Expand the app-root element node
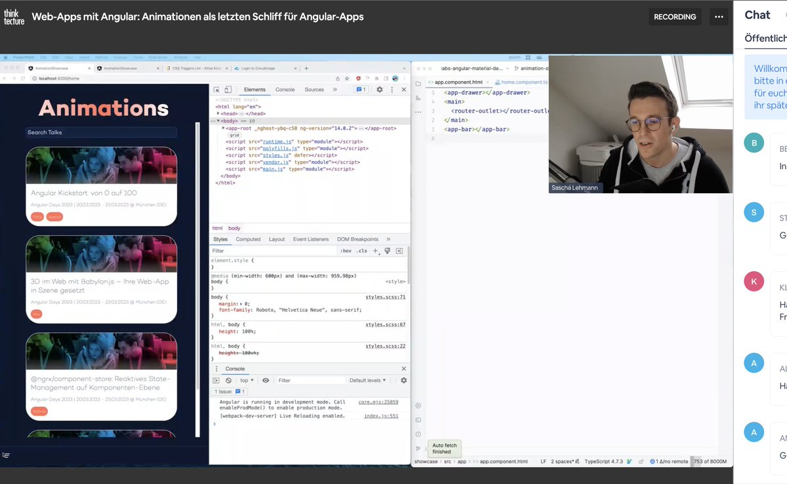Image resolution: width=787 pixels, height=484 pixels. click(224, 128)
